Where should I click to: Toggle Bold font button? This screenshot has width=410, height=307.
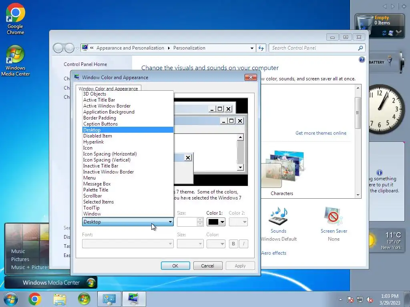click(x=233, y=244)
